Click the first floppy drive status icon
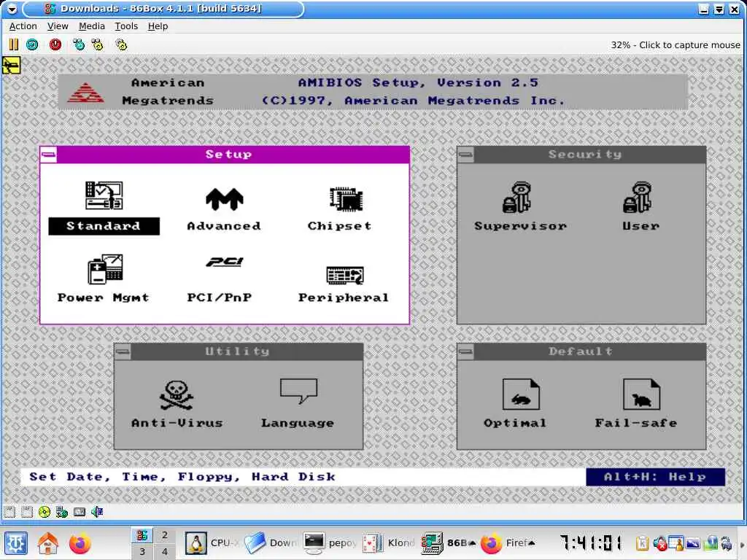 click(x=9, y=512)
